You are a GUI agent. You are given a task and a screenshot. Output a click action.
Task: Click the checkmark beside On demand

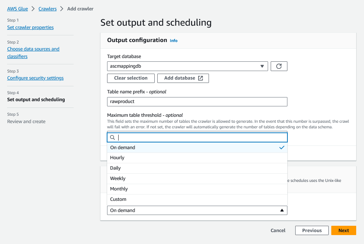pyautogui.click(x=282, y=147)
